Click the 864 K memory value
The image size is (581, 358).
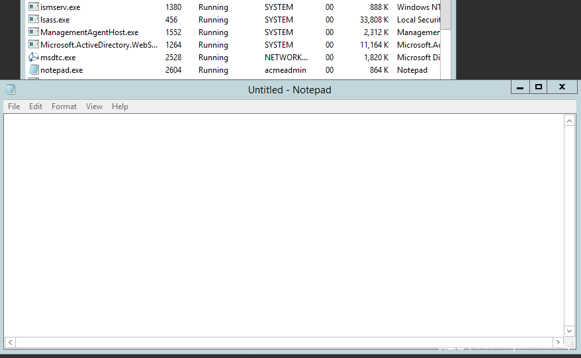click(379, 70)
